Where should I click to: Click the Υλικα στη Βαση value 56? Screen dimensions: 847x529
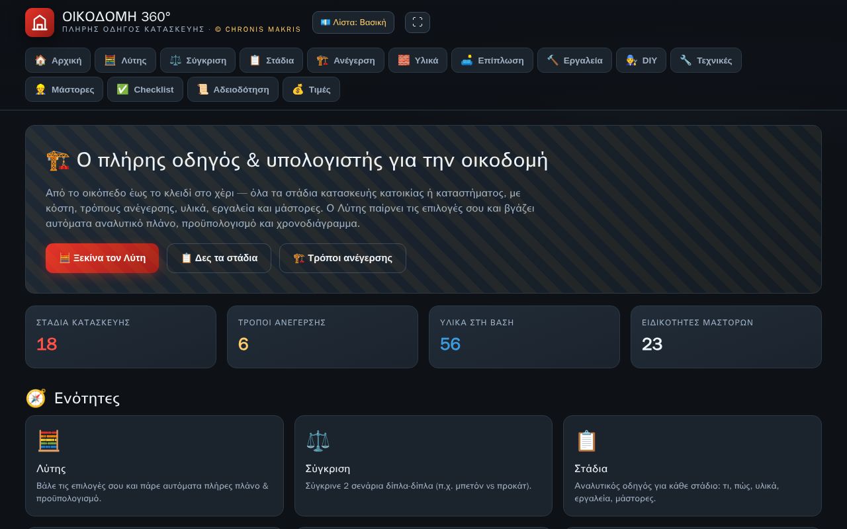tap(450, 345)
